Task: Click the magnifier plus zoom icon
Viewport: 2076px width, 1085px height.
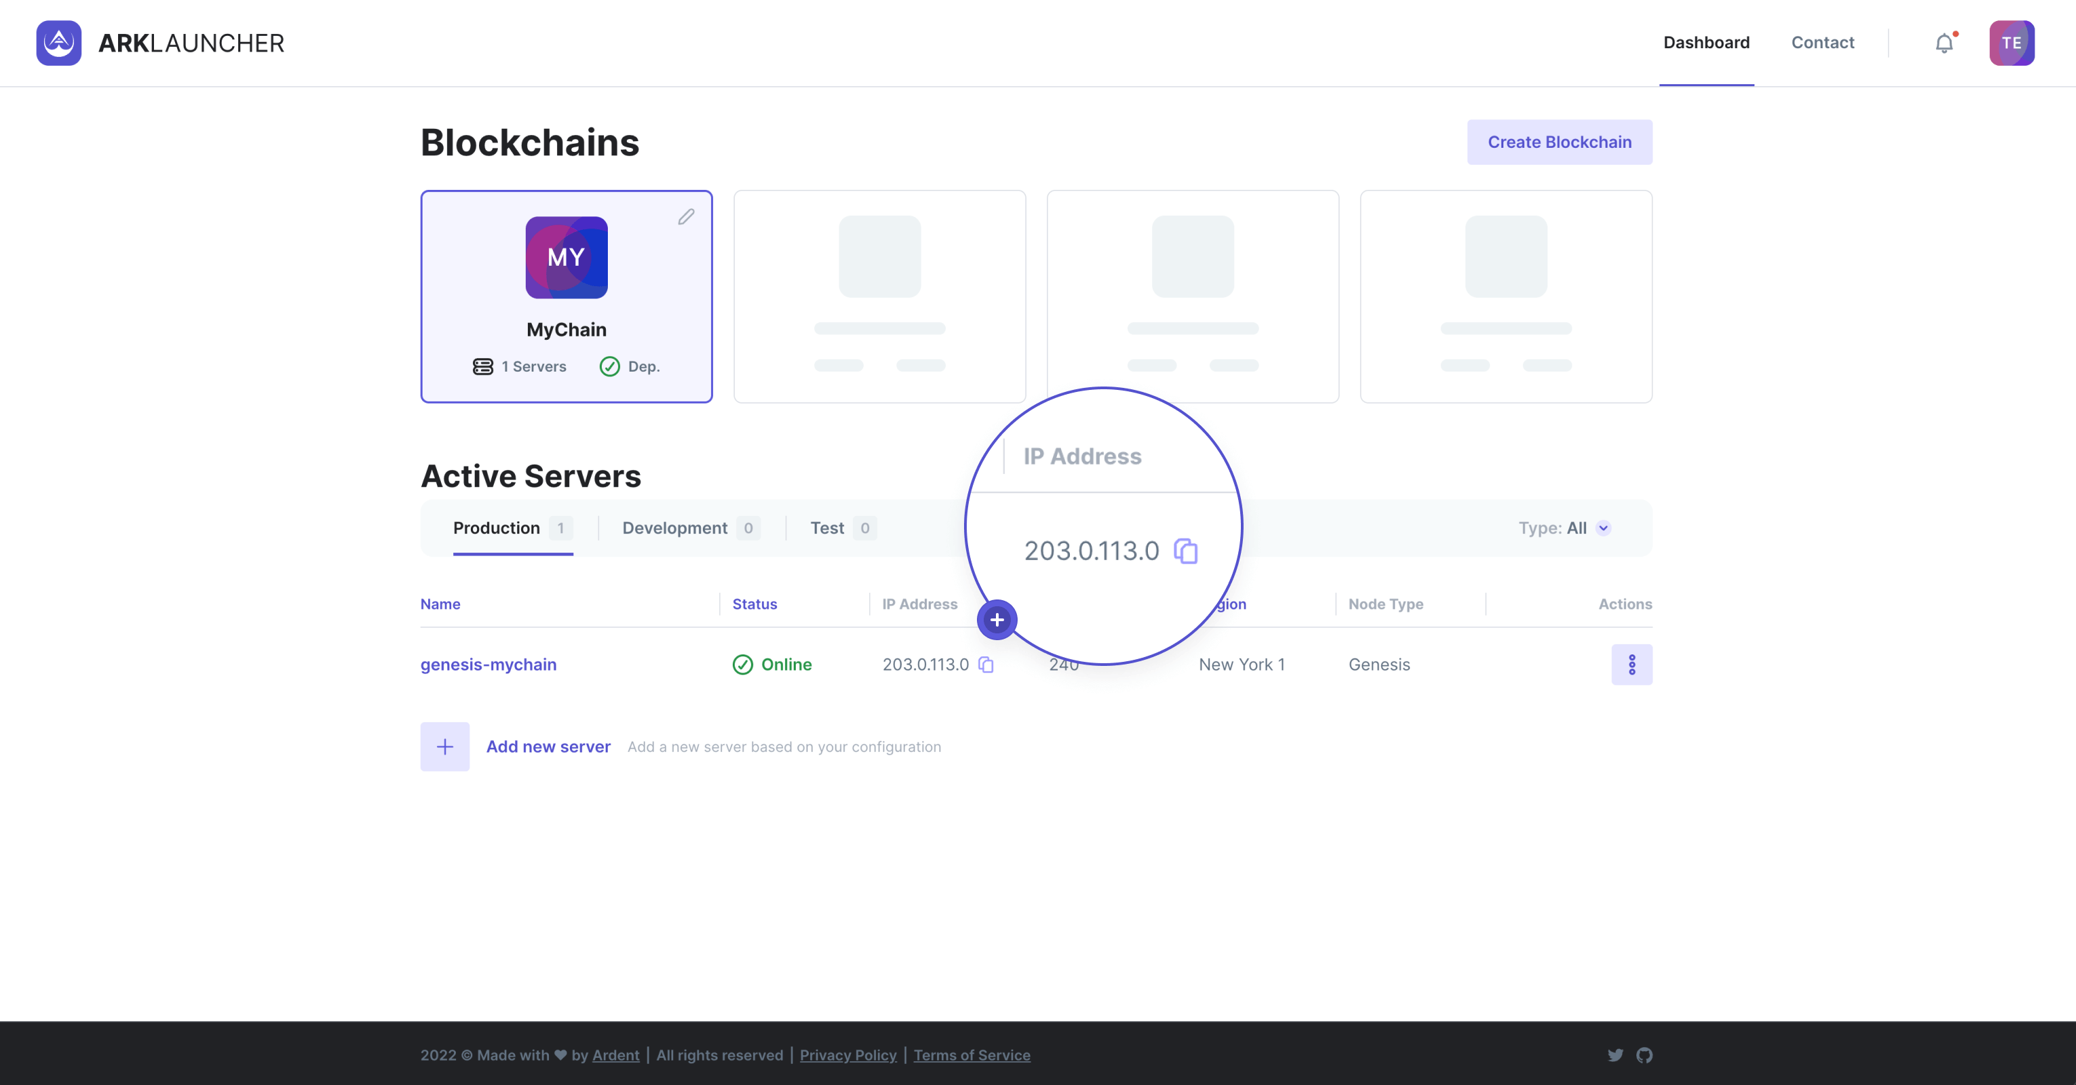Action: [x=997, y=619]
